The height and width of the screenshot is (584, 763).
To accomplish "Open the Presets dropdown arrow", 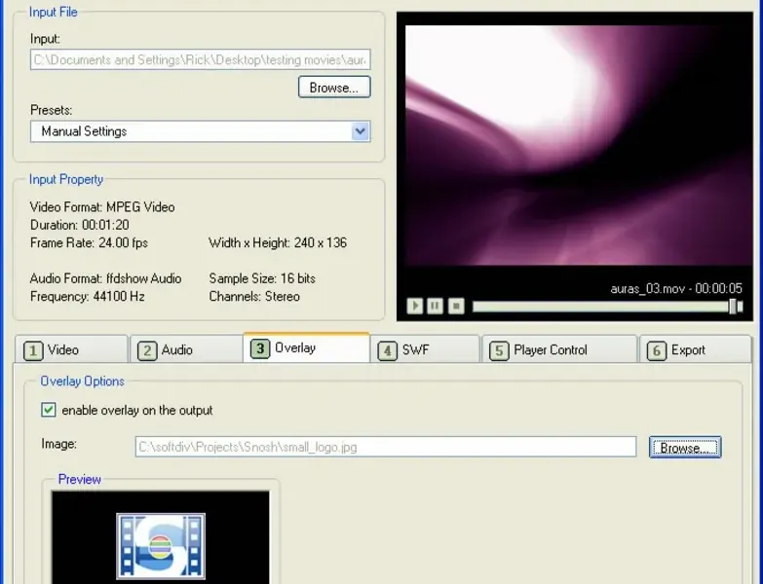I will pyautogui.click(x=361, y=131).
